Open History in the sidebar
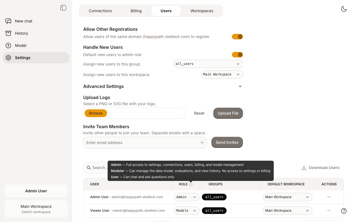The image size is (355, 222). tap(21, 33)
